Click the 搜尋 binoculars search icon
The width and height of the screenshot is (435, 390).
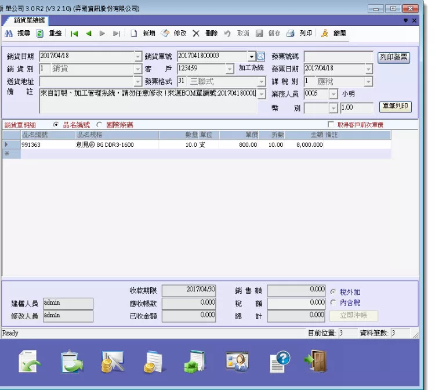point(9,34)
